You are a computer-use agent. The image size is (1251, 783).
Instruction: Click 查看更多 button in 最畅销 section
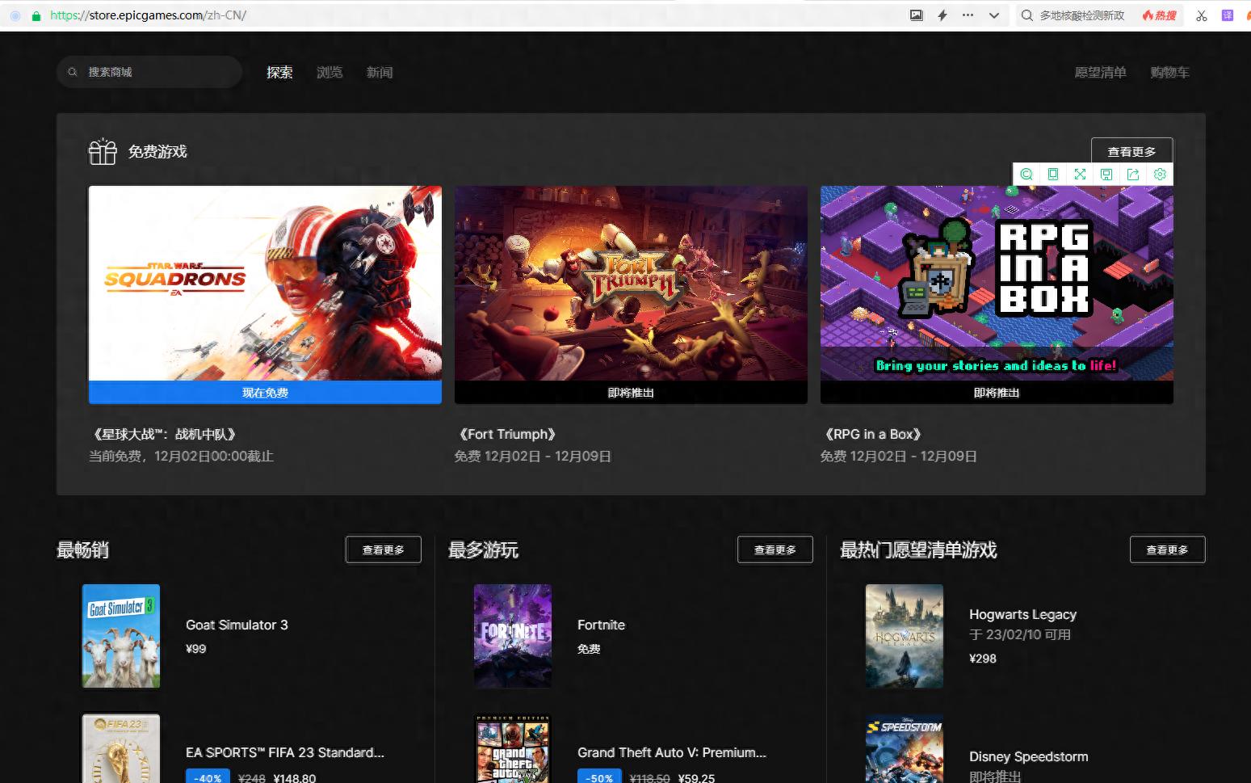click(383, 549)
